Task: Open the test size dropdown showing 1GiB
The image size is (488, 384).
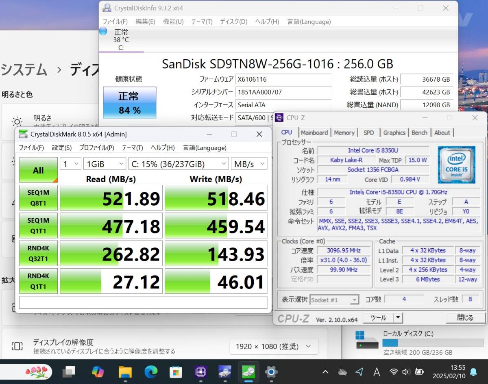Action: tap(105, 164)
